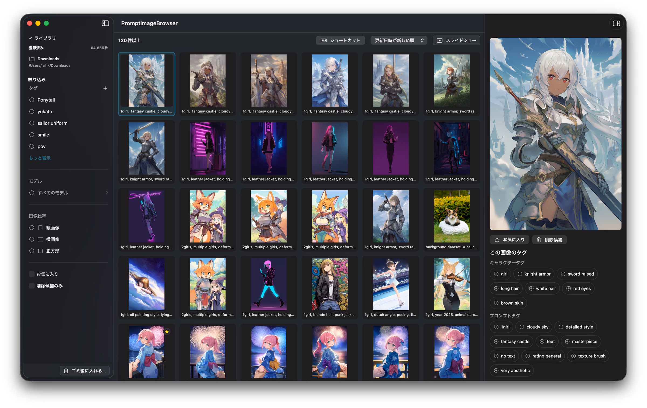Viewport: 647px width, 408px height.
Task: Select the yukata tag radio button
Action: pos(32,111)
